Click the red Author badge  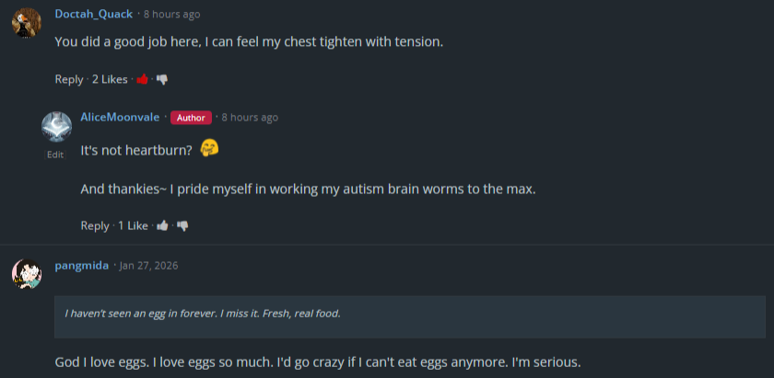[191, 118]
